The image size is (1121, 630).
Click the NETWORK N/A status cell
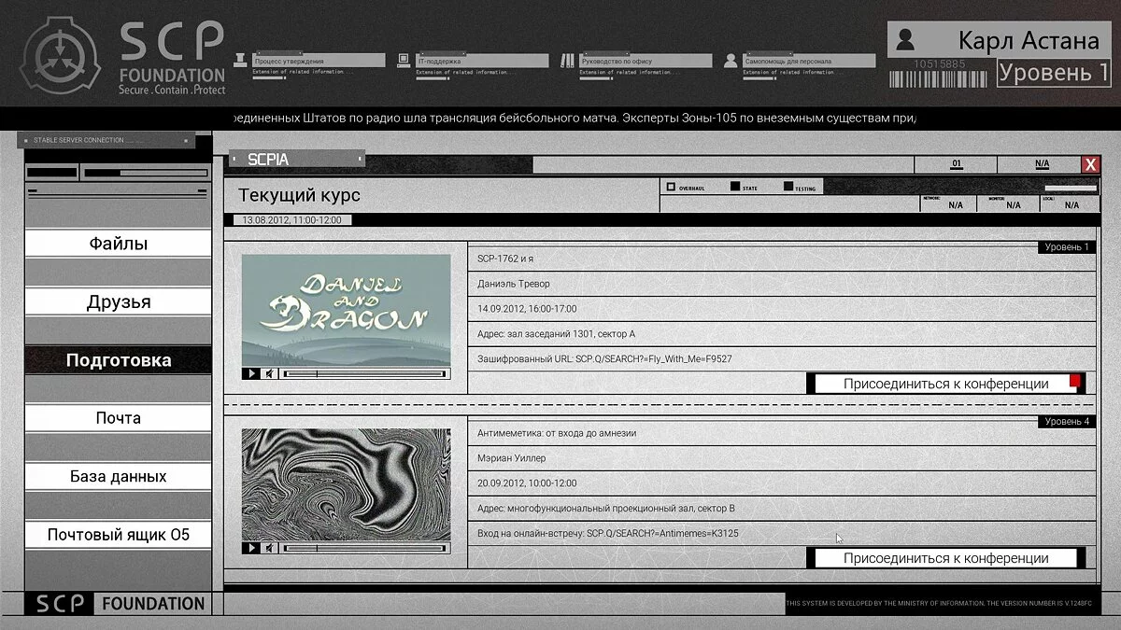pyautogui.click(x=947, y=203)
